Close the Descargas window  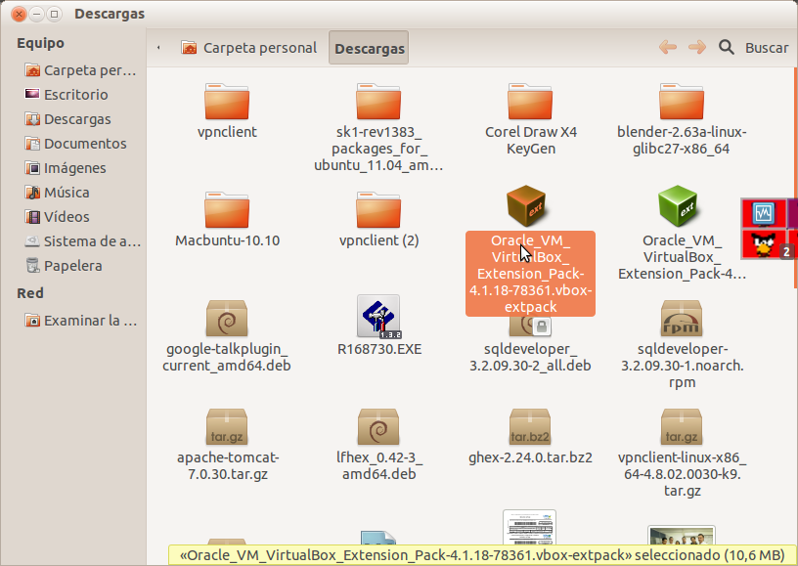pos(19,14)
